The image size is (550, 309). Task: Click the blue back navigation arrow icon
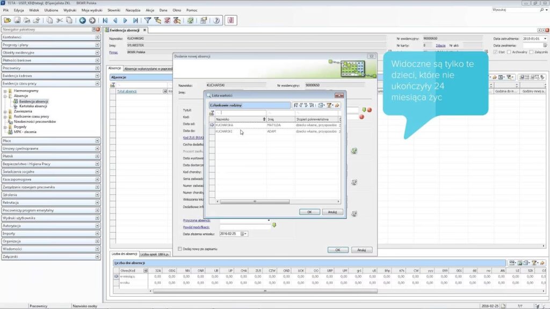(82, 20)
